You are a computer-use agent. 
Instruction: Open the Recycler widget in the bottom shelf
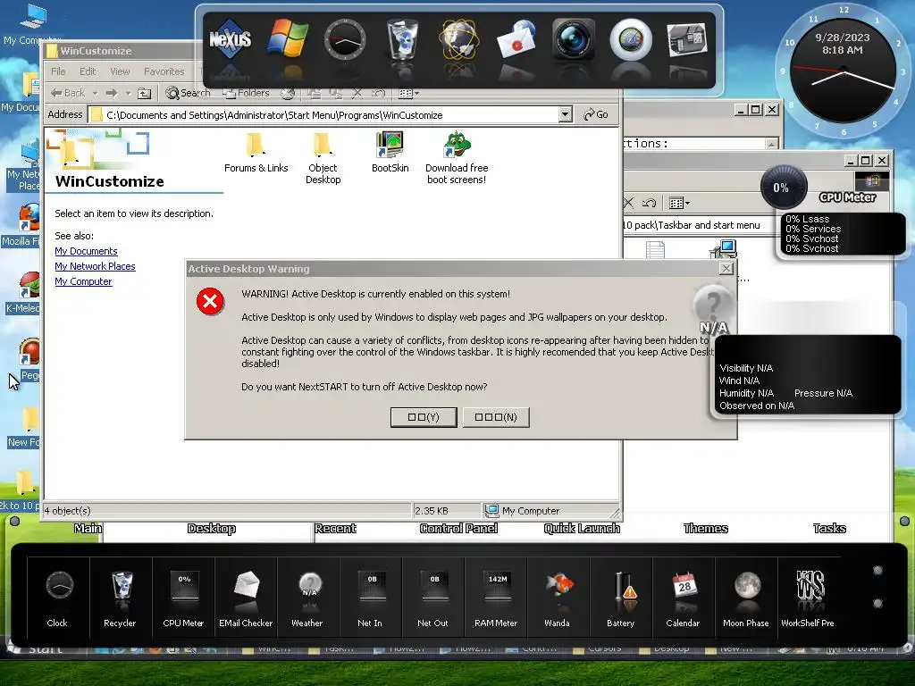(x=121, y=598)
